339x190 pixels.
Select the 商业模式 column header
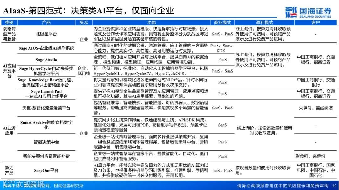point(223,22)
